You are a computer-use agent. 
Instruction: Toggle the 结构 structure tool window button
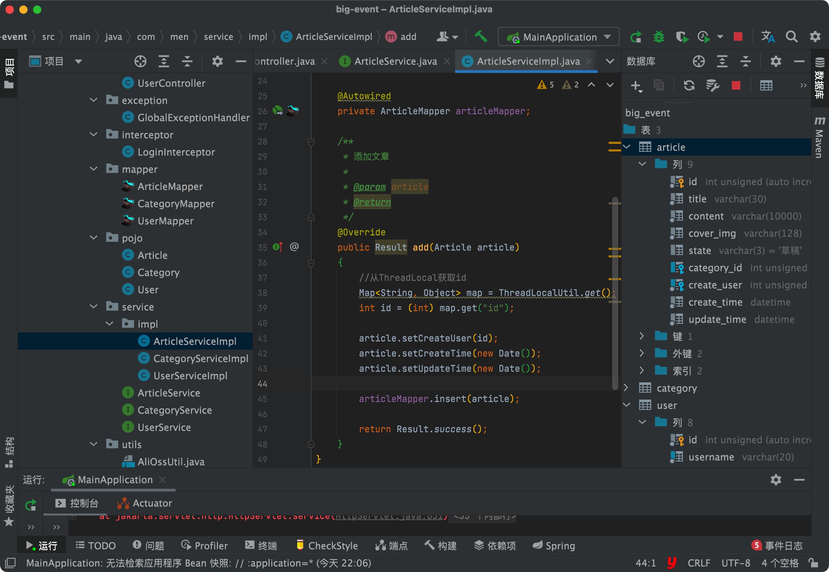9,452
